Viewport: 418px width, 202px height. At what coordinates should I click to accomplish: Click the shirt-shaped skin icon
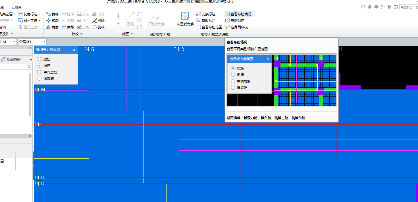click(389, 7)
